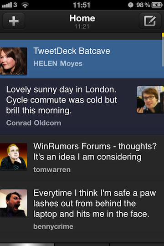164x246 pixels.
Task: Tap the tomwarren username
Action: point(52,169)
